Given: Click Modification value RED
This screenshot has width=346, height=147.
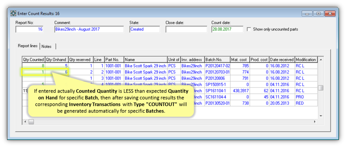Looking at the screenshot, I should pyautogui.click(x=306, y=103).
